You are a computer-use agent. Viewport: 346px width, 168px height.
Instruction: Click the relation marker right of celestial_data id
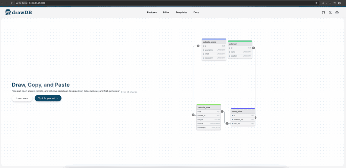pyautogui.click(x=222, y=112)
